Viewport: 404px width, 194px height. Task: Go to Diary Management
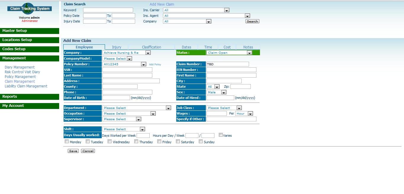pyautogui.click(x=20, y=67)
